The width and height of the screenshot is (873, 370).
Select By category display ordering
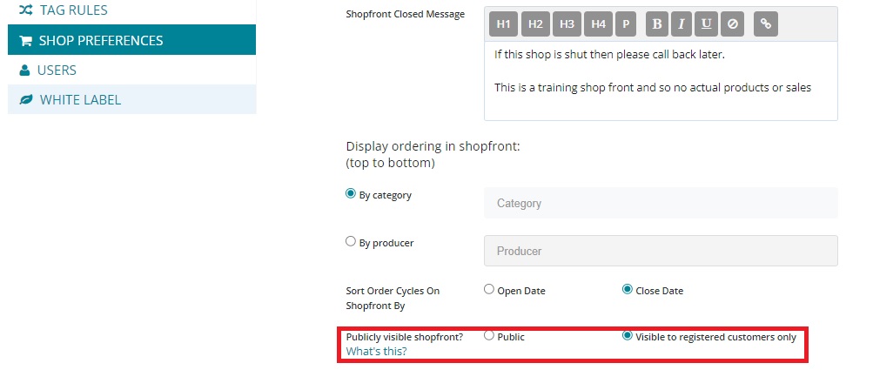[351, 194]
